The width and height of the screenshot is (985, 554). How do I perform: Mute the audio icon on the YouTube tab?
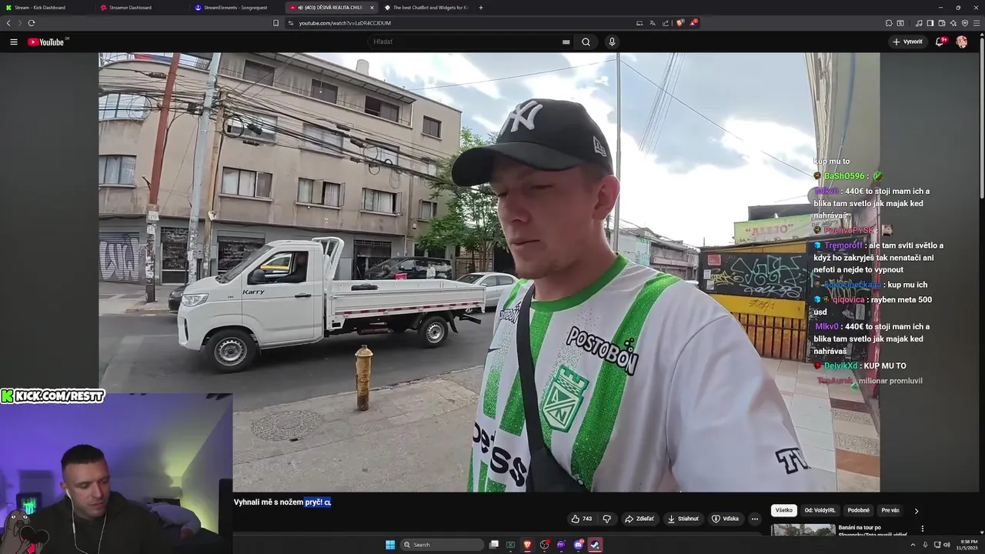[300, 8]
